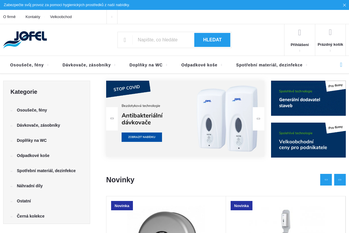The image size is (349, 233).
Task: Focus the 'Napište, co hledáte' search field
Action: pyautogui.click(x=163, y=40)
